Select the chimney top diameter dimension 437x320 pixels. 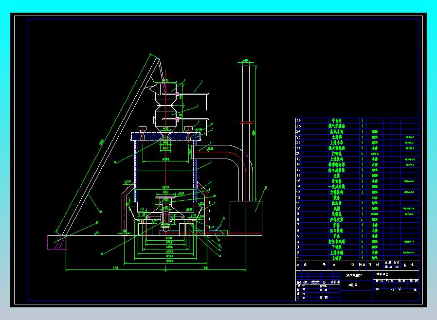pos(246,60)
